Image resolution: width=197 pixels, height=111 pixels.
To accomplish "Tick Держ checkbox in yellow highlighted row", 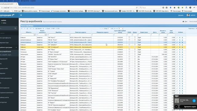I will point(135,47).
